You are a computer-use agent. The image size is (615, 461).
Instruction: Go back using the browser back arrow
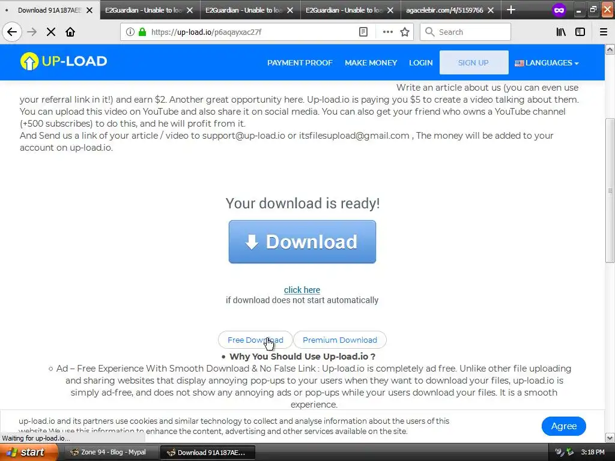coord(12,32)
